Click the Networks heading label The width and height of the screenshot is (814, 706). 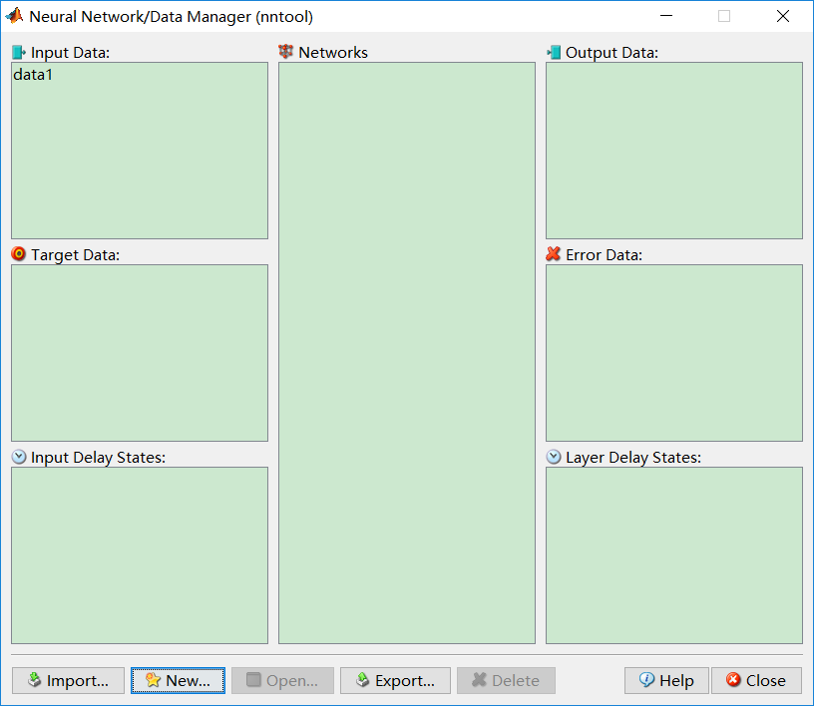(333, 53)
